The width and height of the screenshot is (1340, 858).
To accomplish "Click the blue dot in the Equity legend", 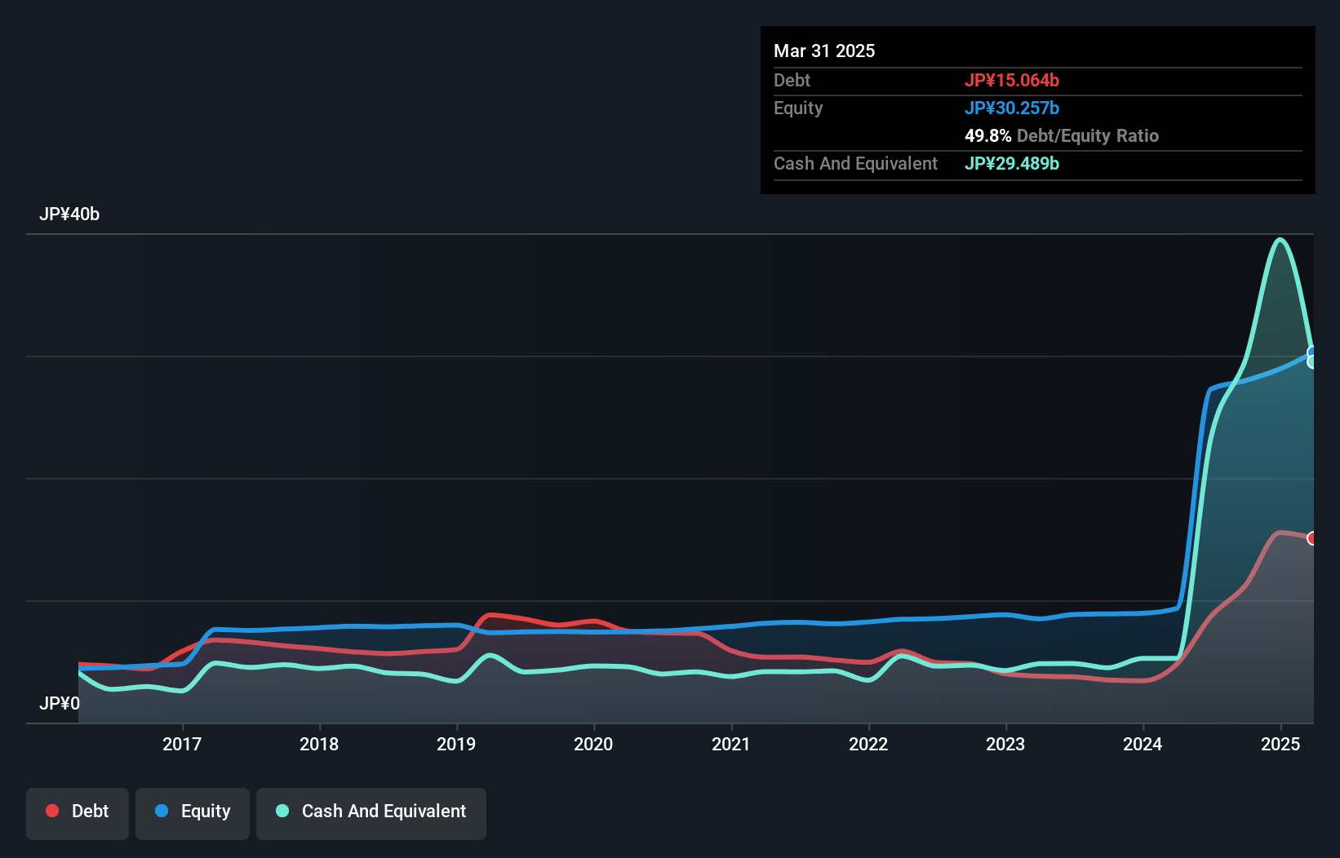I will 162,811.
